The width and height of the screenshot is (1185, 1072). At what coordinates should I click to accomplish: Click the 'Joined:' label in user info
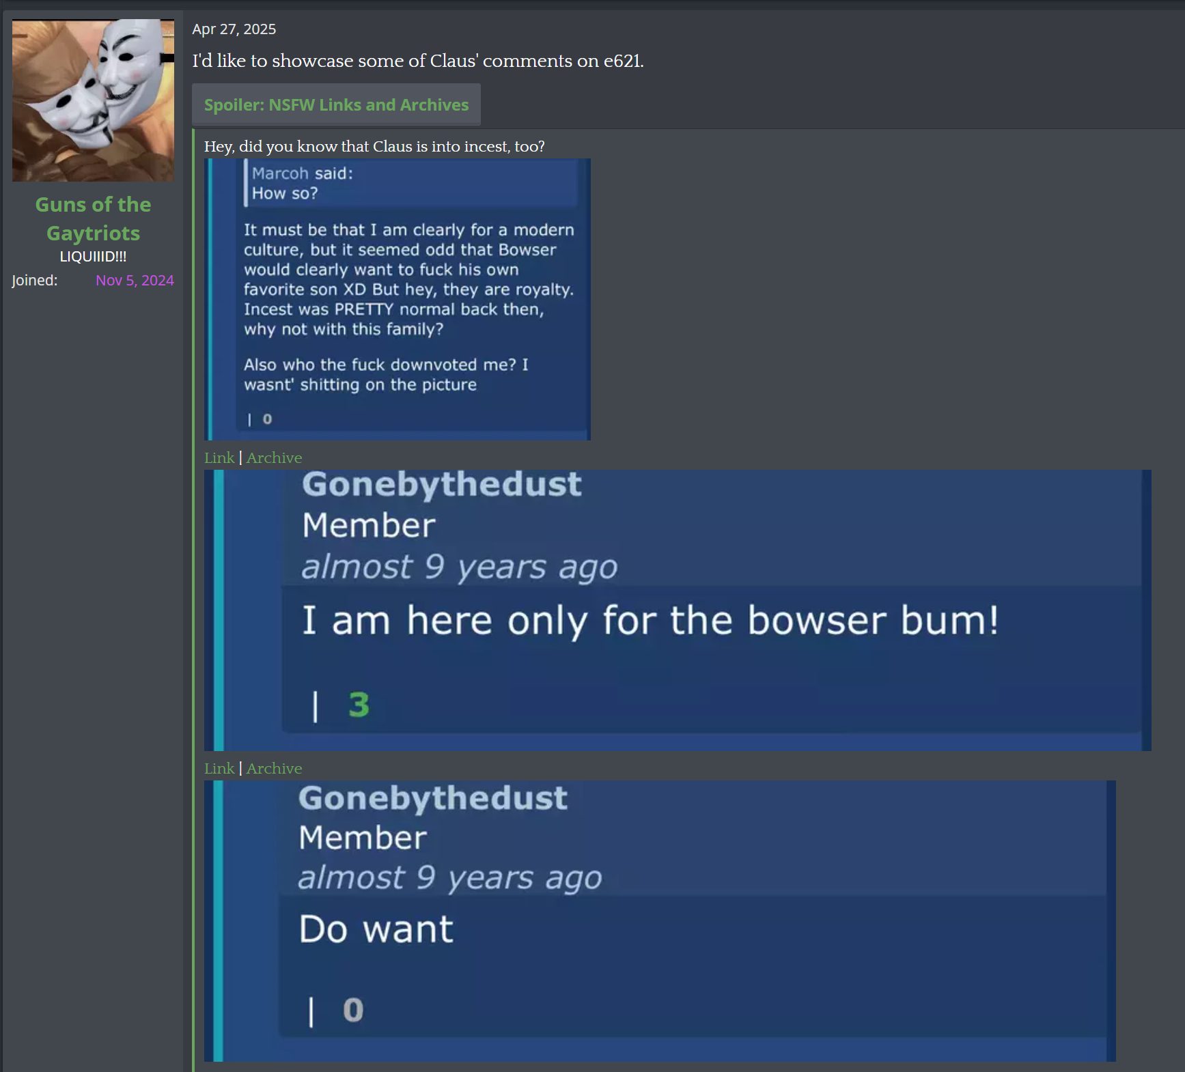35,281
